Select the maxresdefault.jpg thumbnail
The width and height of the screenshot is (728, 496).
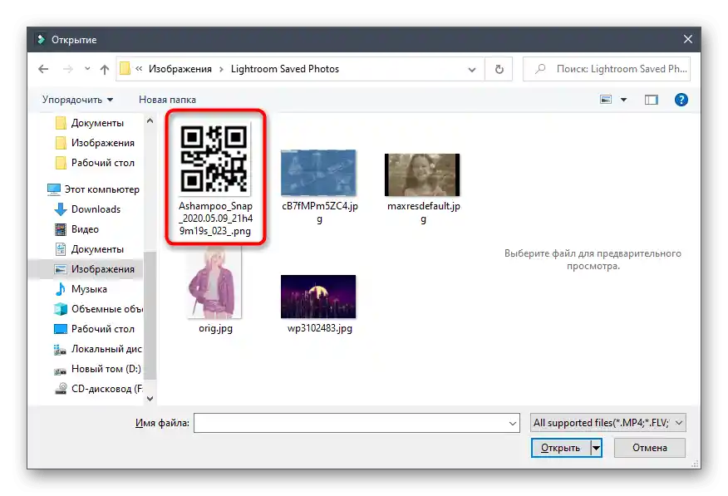tap(422, 175)
